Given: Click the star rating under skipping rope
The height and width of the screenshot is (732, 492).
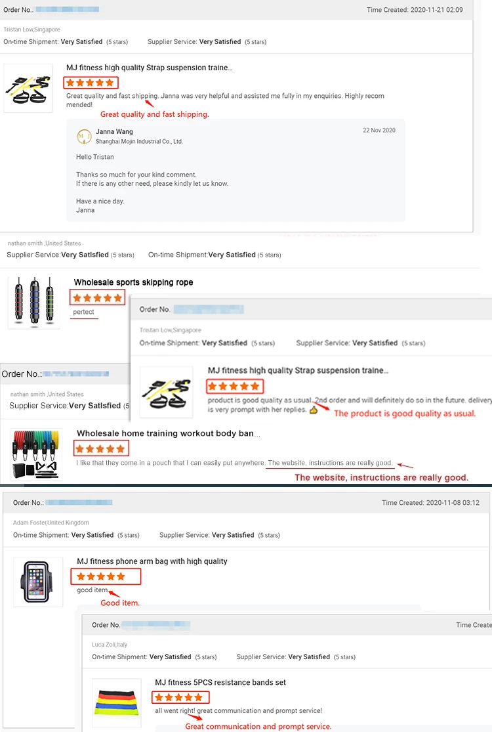Looking at the screenshot, I should 98,298.
